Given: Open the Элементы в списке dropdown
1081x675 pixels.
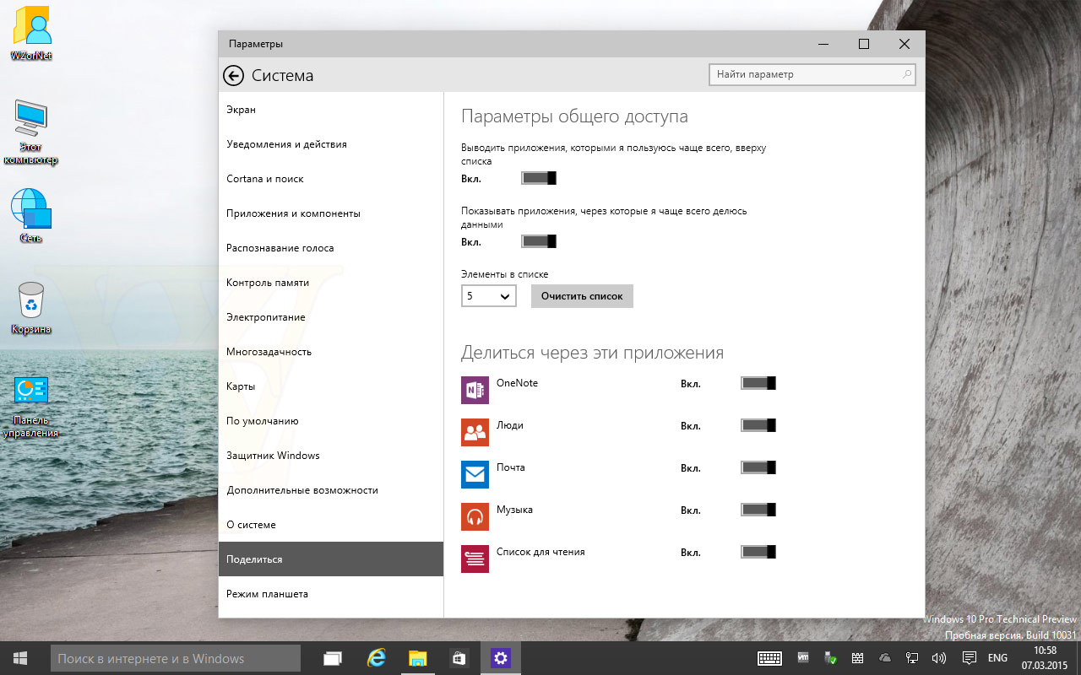Looking at the screenshot, I should pos(489,296).
